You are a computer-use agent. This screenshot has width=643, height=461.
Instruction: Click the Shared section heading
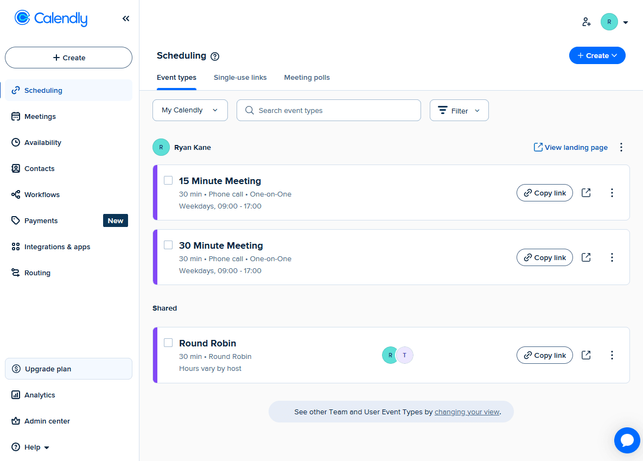164,308
